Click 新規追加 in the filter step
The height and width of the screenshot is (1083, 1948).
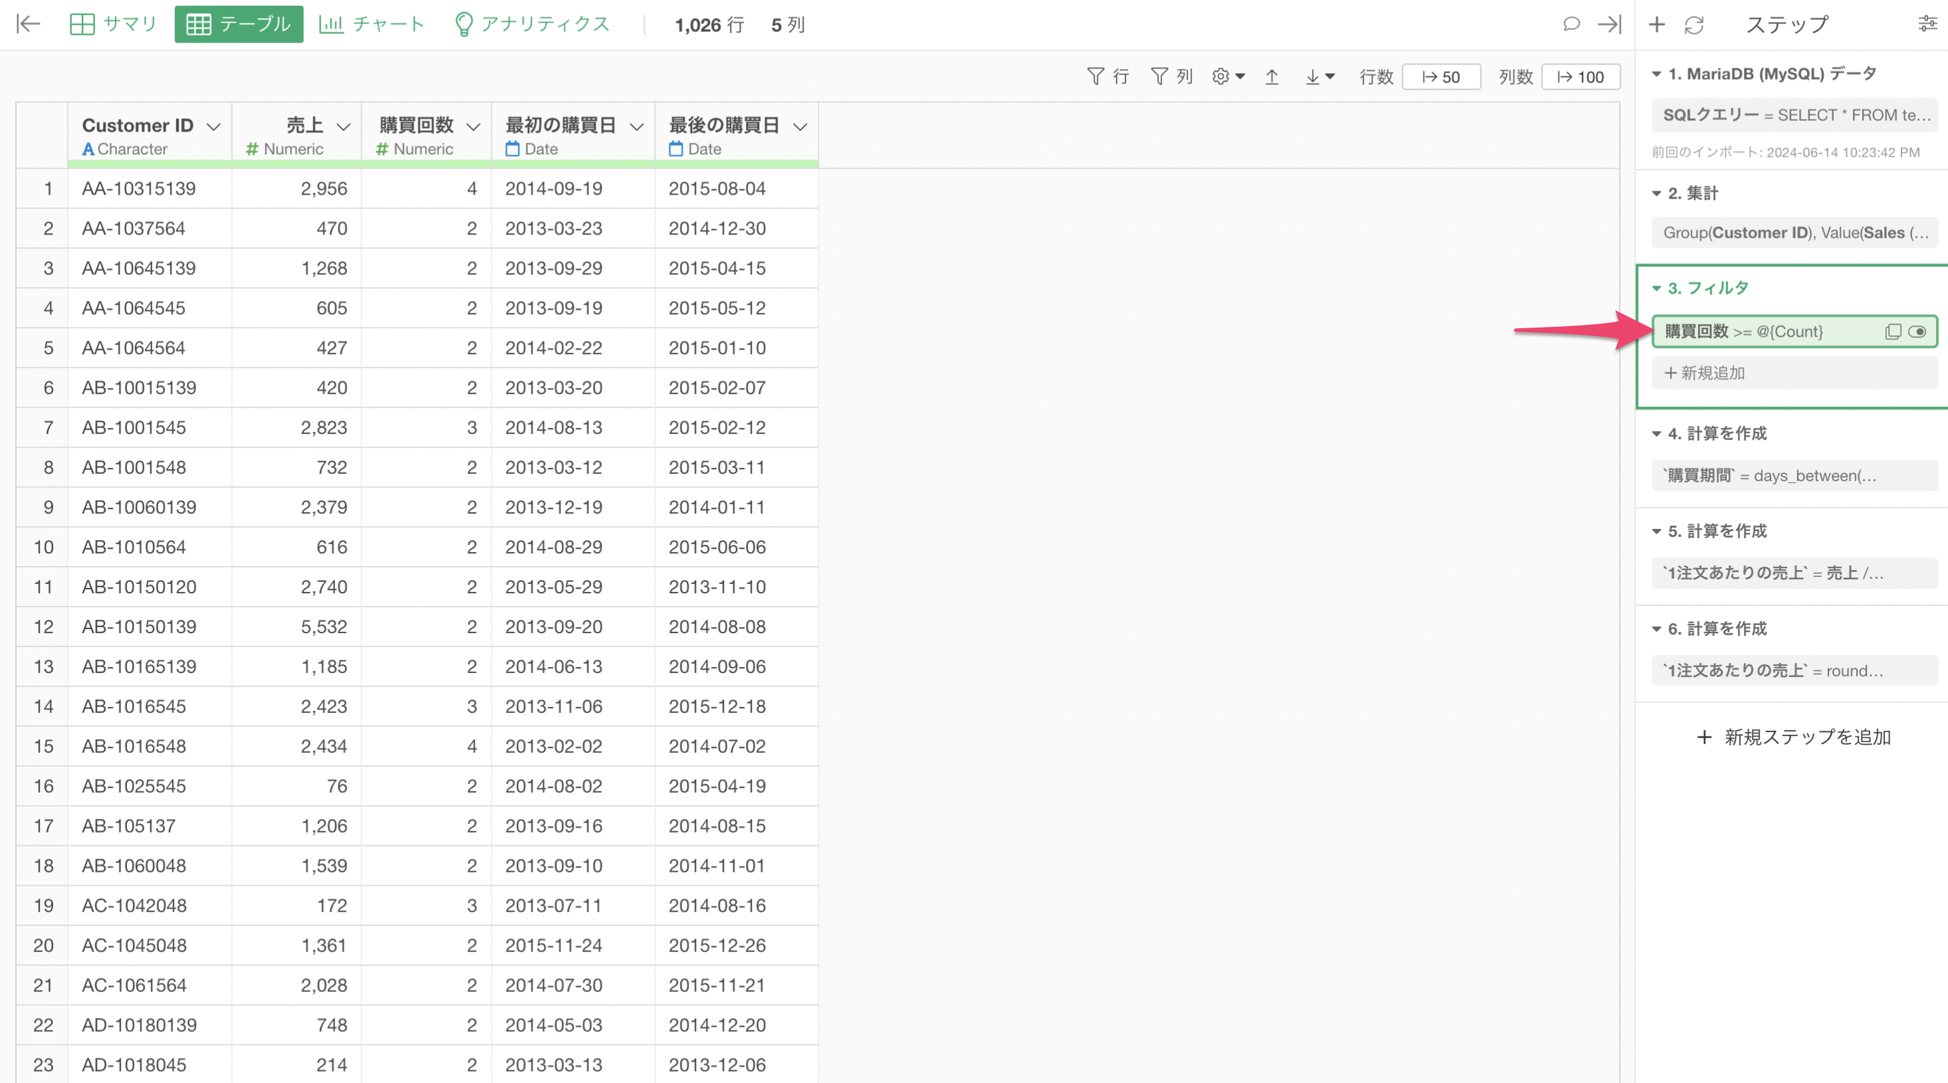pyautogui.click(x=1705, y=373)
